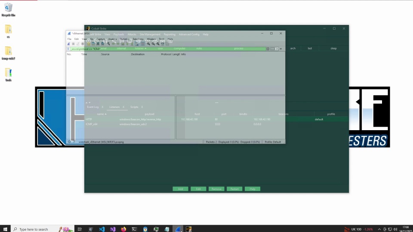This screenshot has height=232, width=413.
Task: Click the Wireshark display filter field
Action: 168,49
